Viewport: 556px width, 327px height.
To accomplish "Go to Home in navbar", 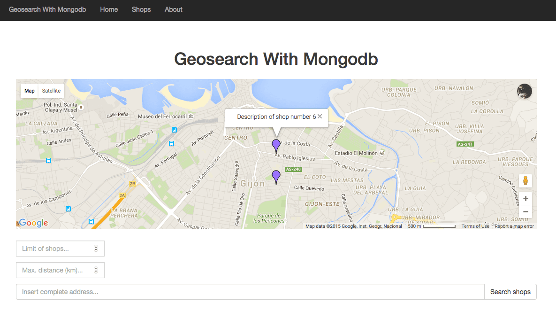I will tap(109, 9).
